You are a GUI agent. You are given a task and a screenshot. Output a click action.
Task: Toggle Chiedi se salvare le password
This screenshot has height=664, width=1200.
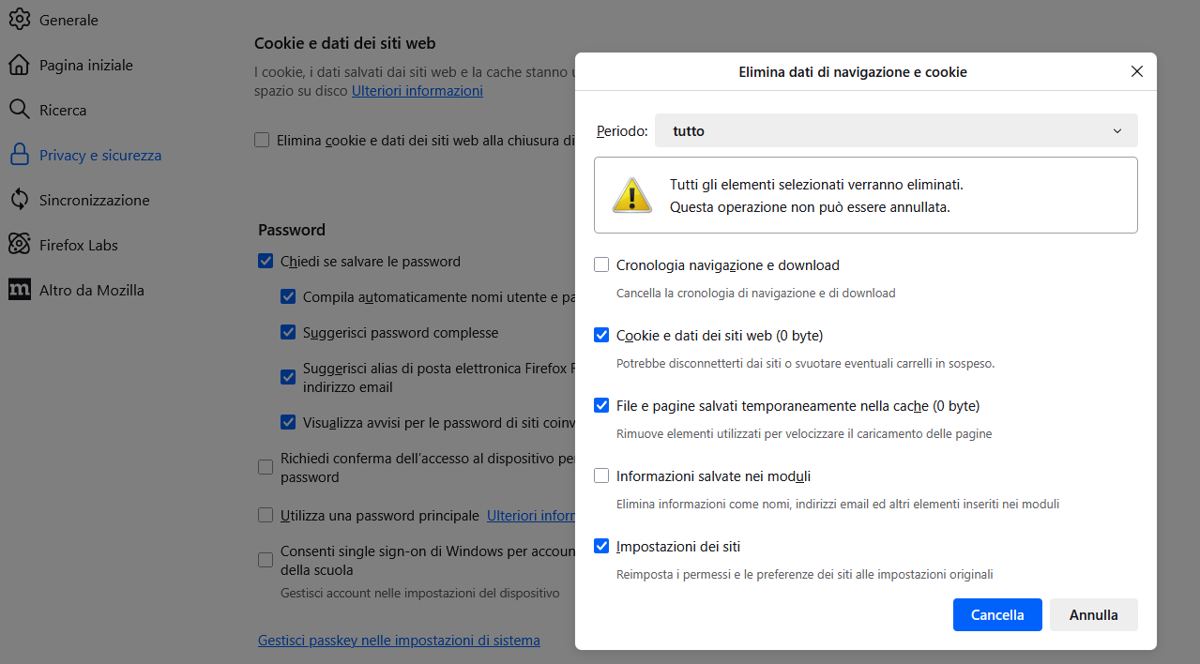coord(266,262)
